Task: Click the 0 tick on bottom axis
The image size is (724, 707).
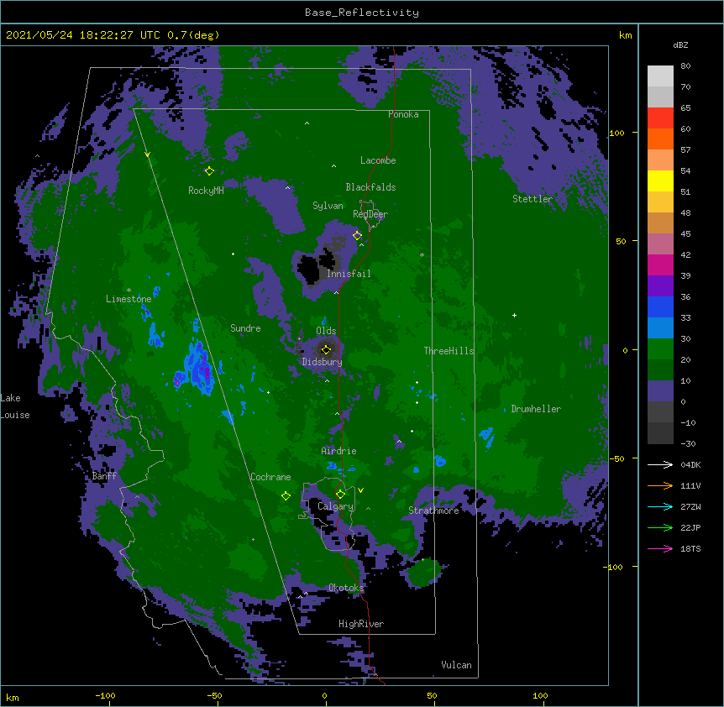Action: [x=325, y=696]
